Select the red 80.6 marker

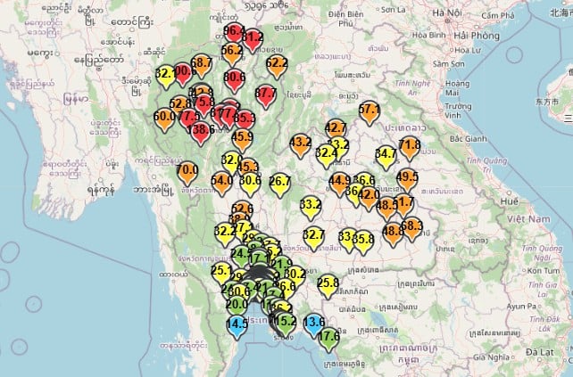click(234, 78)
